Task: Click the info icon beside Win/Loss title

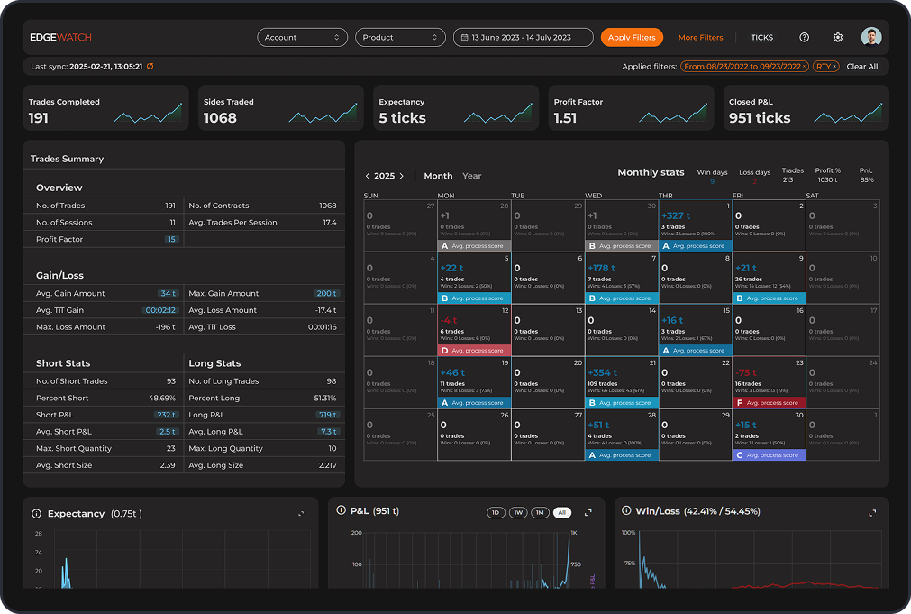Action: tap(626, 510)
